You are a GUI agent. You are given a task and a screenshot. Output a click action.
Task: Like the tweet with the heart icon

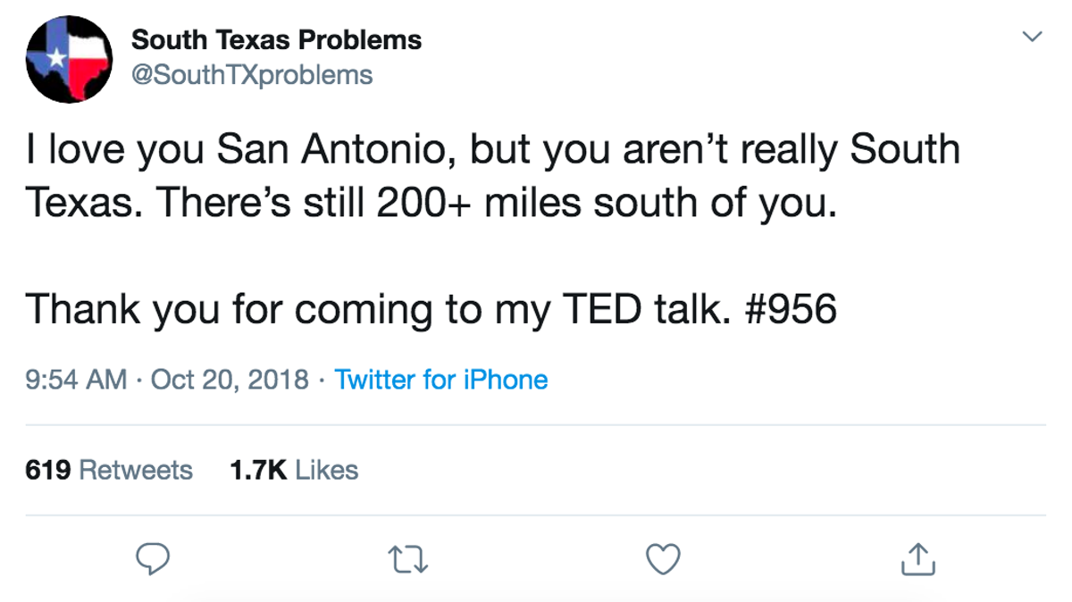point(663,560)
